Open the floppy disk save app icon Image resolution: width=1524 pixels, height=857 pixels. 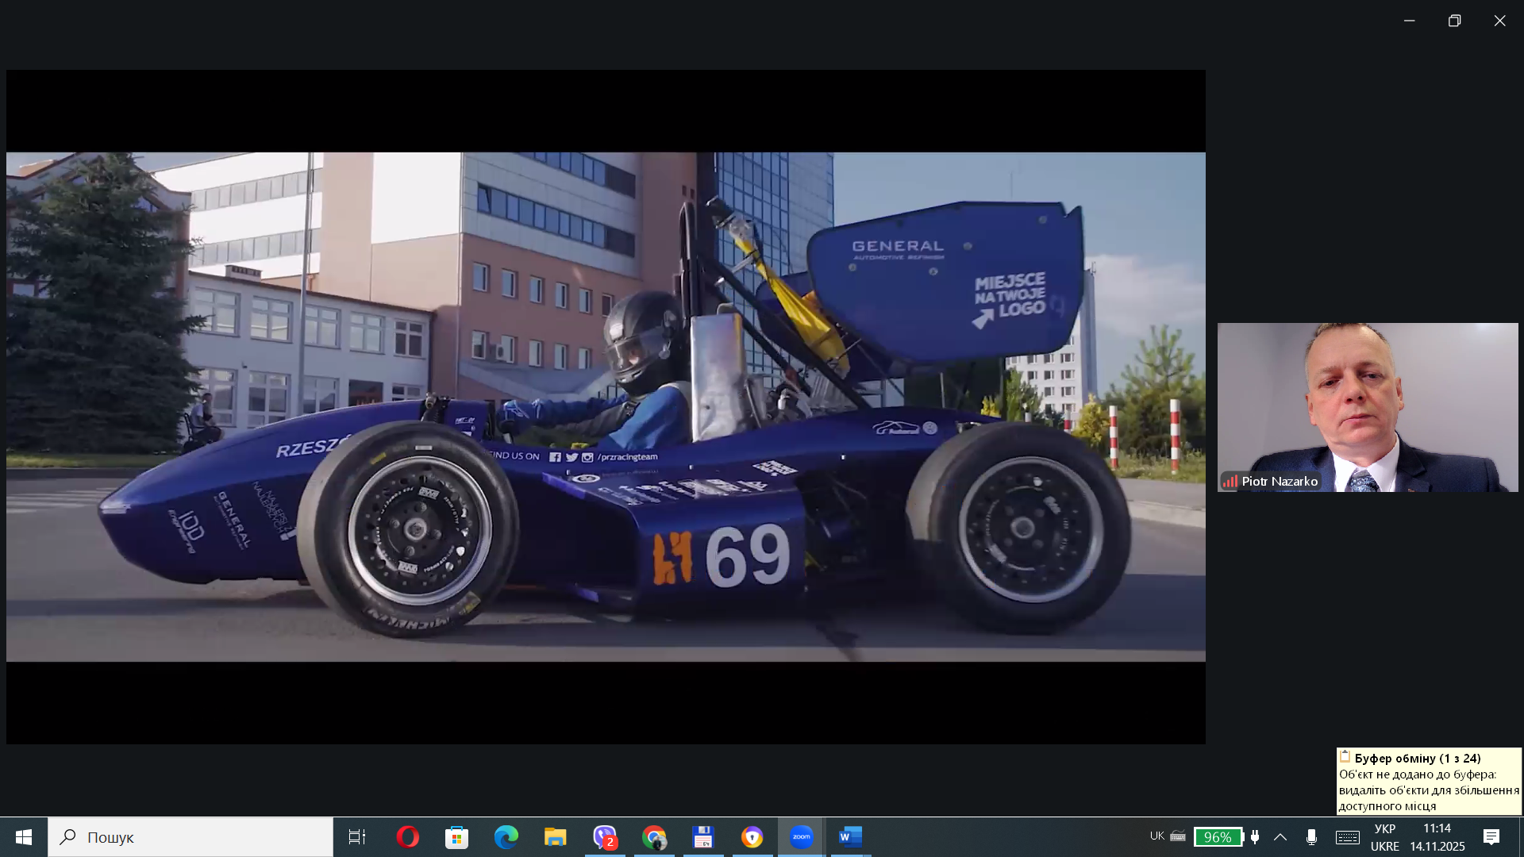coord(703,837)
